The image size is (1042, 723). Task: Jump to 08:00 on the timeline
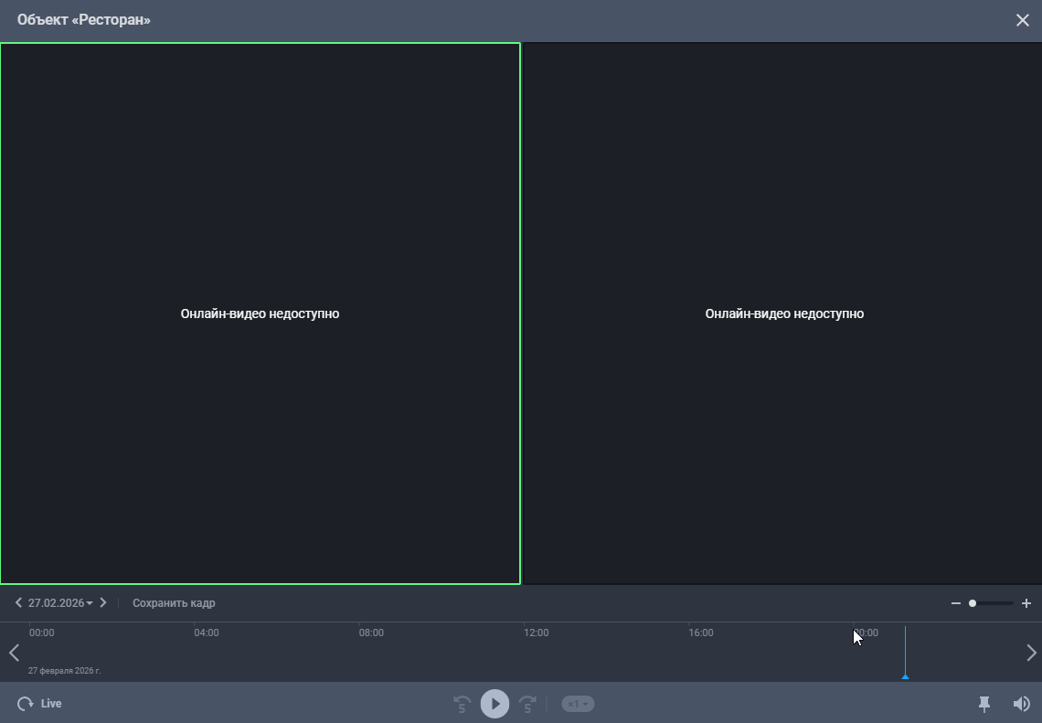[371, 633]
